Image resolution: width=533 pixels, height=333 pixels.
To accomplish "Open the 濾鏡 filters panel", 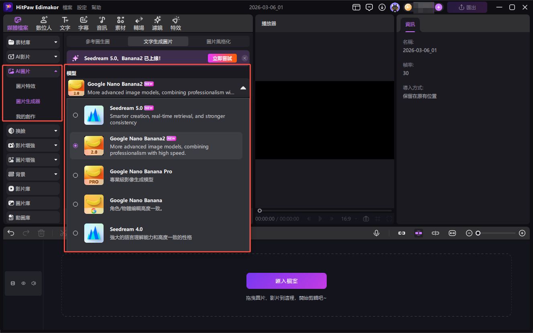I will 157,23.
